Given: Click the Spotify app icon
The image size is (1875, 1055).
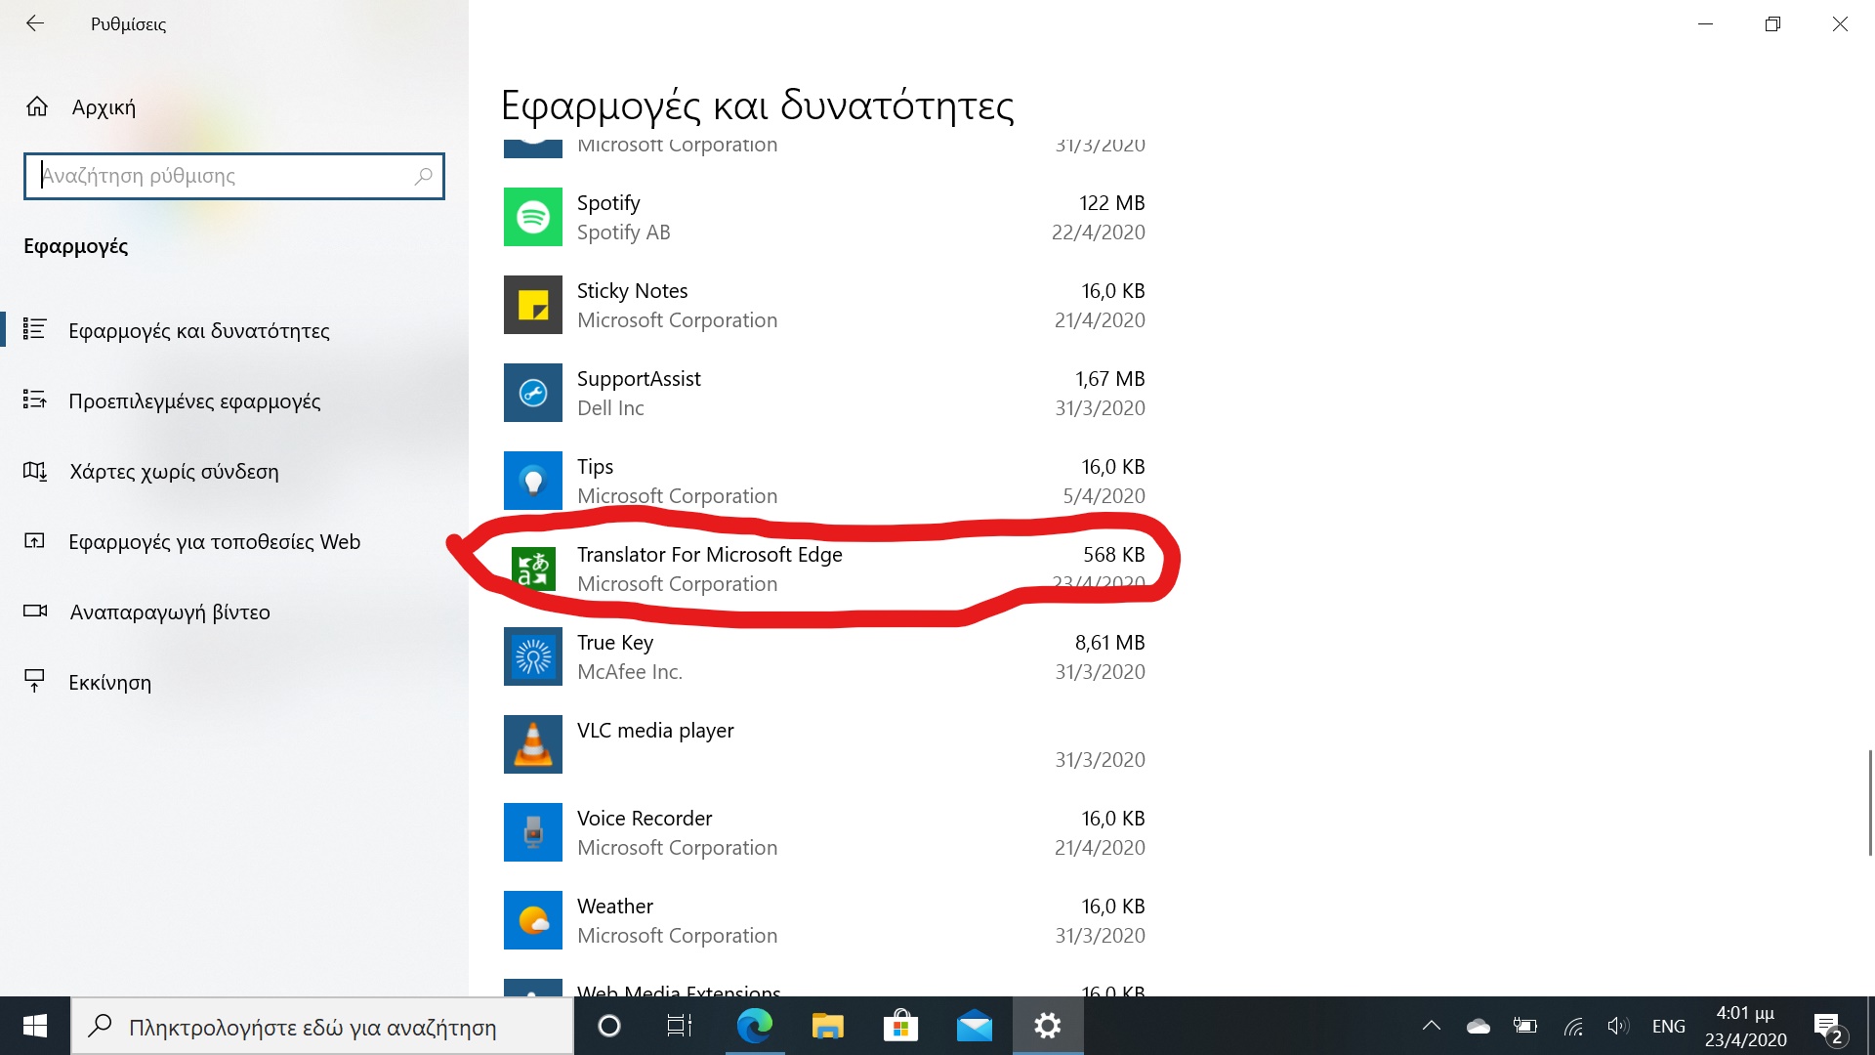Looking at the screenshot, I should tap(532, 217).
